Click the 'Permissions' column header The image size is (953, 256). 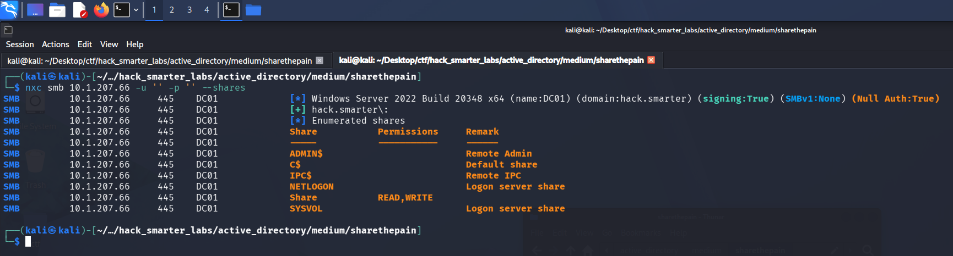coord(408,132)
